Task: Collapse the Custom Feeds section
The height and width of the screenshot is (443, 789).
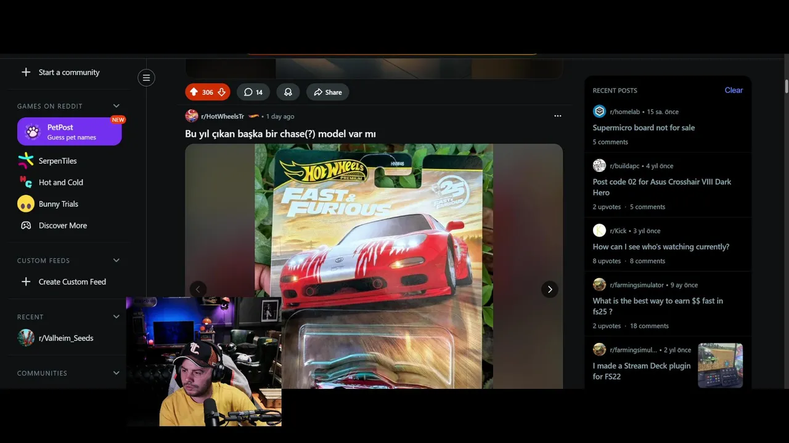Action: pos(117,260)
